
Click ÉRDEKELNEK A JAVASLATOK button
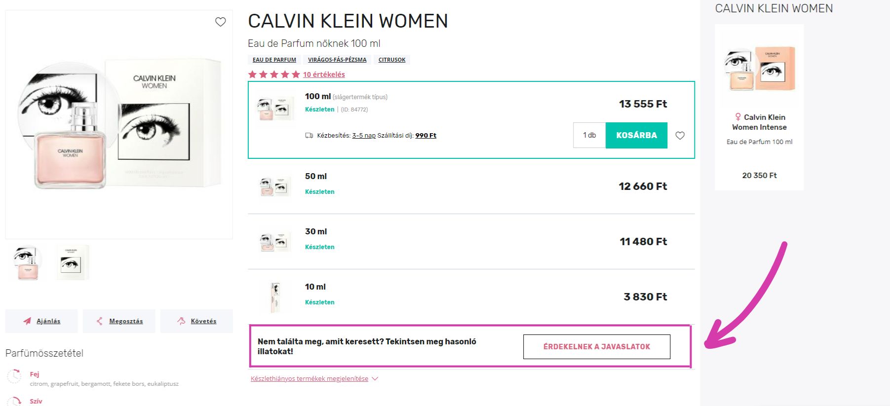coord(596,347)
